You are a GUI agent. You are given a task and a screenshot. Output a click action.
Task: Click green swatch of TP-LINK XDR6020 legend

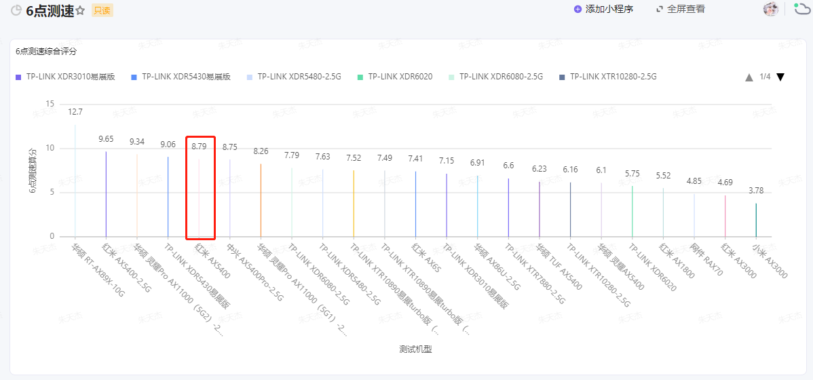[x=360, y=77]
